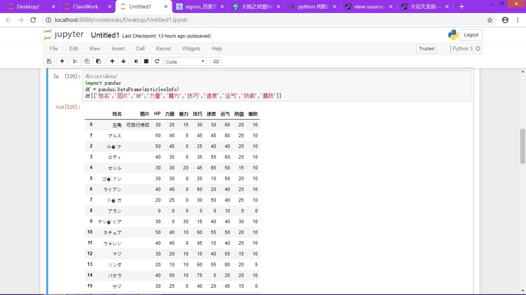The height and width of the screenshot is (295, 526).
Task: Run the cell with the Run button
Action: pos(136,62)
